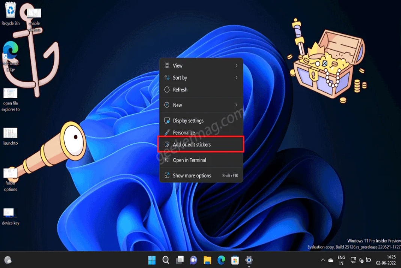Open the Recycle Bin
The image size is (401, 268).
click(x=9, y=9)
